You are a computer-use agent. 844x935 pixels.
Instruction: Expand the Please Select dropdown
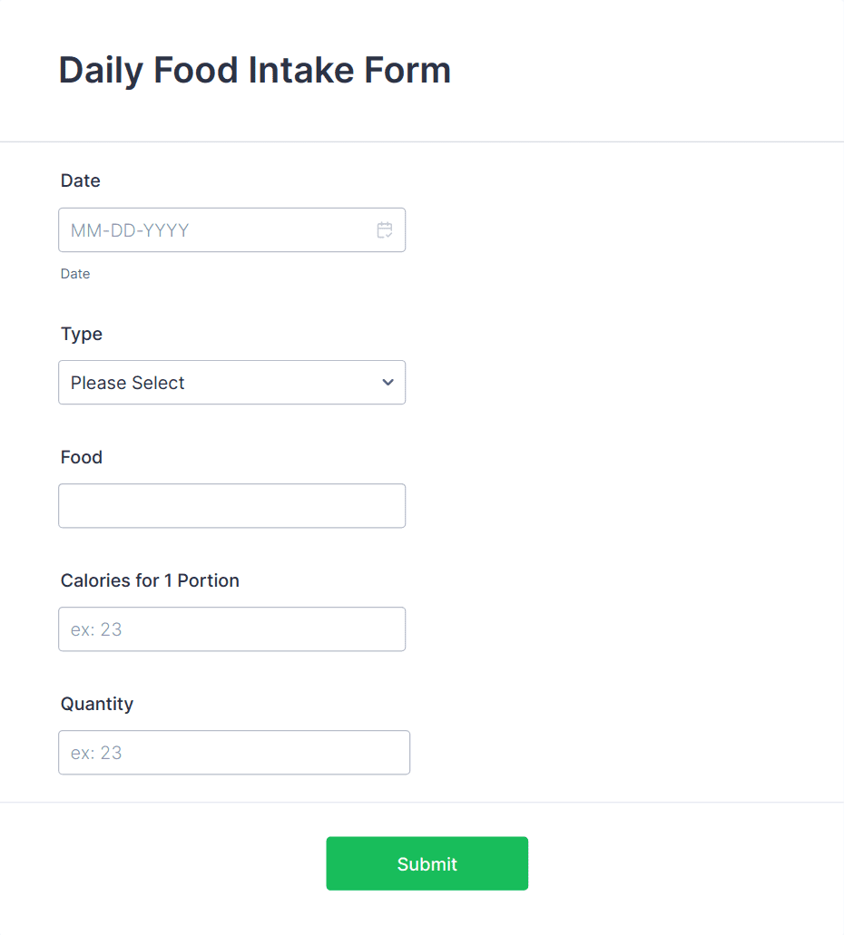click(231, 383)
